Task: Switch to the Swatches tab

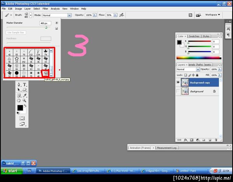Action: [194, 36]
